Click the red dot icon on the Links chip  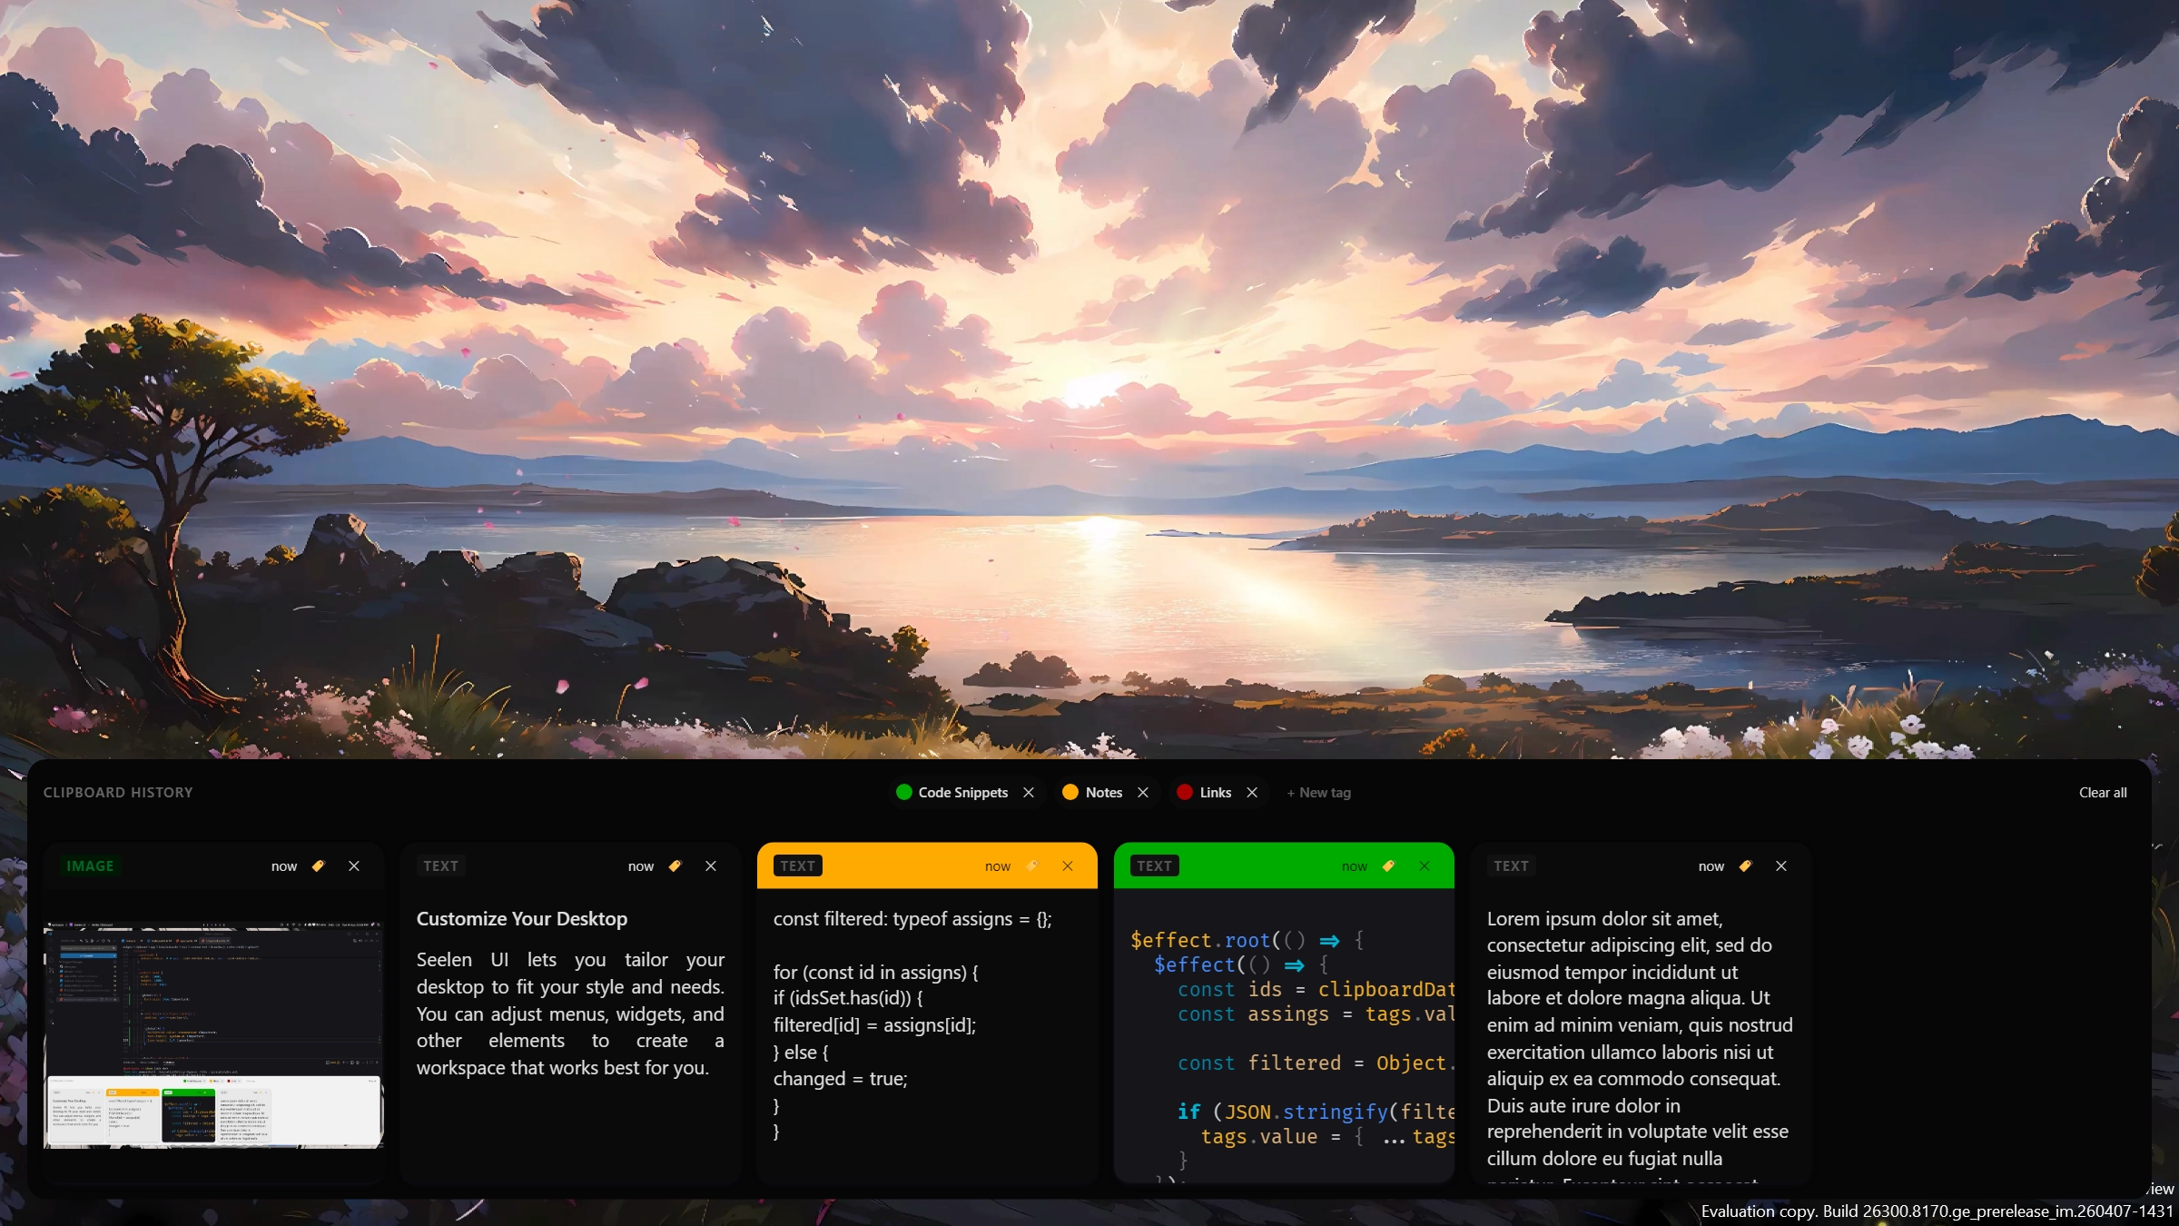coord(1183,792)
